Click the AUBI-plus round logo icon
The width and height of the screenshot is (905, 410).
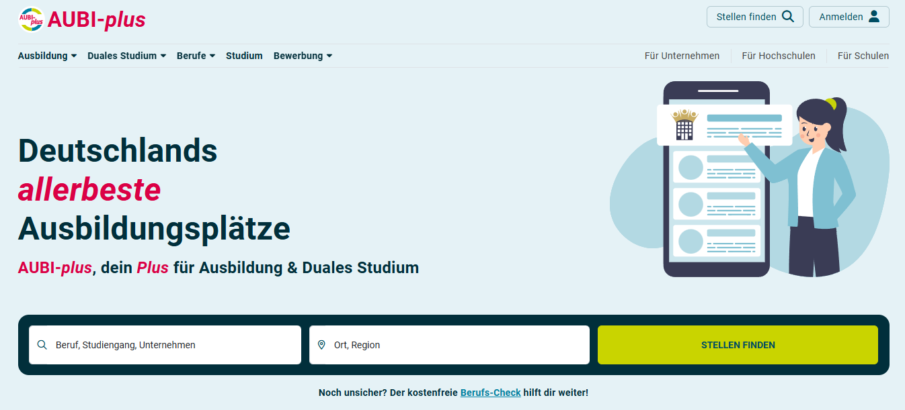(31, 19)
